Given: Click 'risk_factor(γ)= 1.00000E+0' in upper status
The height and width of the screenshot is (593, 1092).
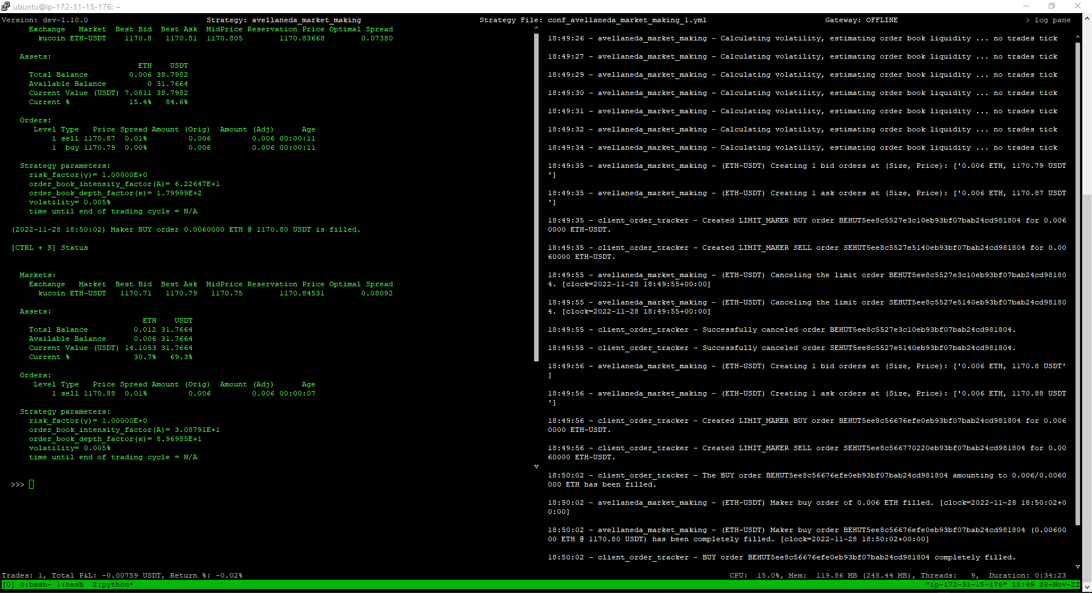Looking at the screenshot, I should coord(88,175).
